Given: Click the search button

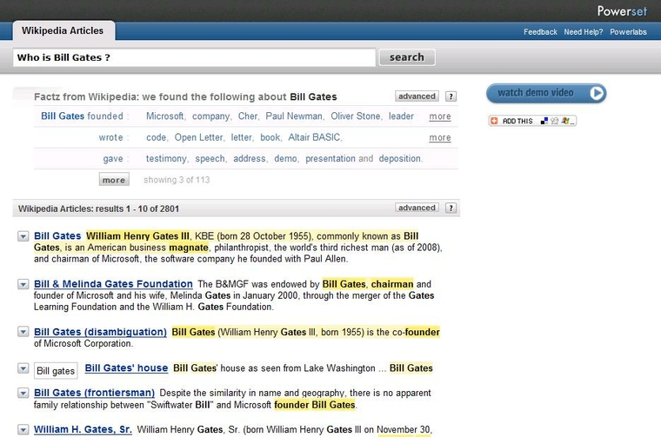Looking at the screenshot, I should tap(407, 57).
